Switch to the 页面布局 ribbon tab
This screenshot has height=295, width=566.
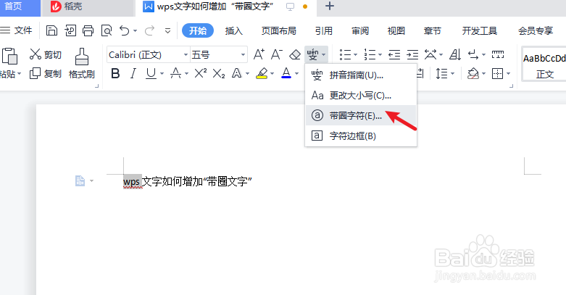coord(279,30)
